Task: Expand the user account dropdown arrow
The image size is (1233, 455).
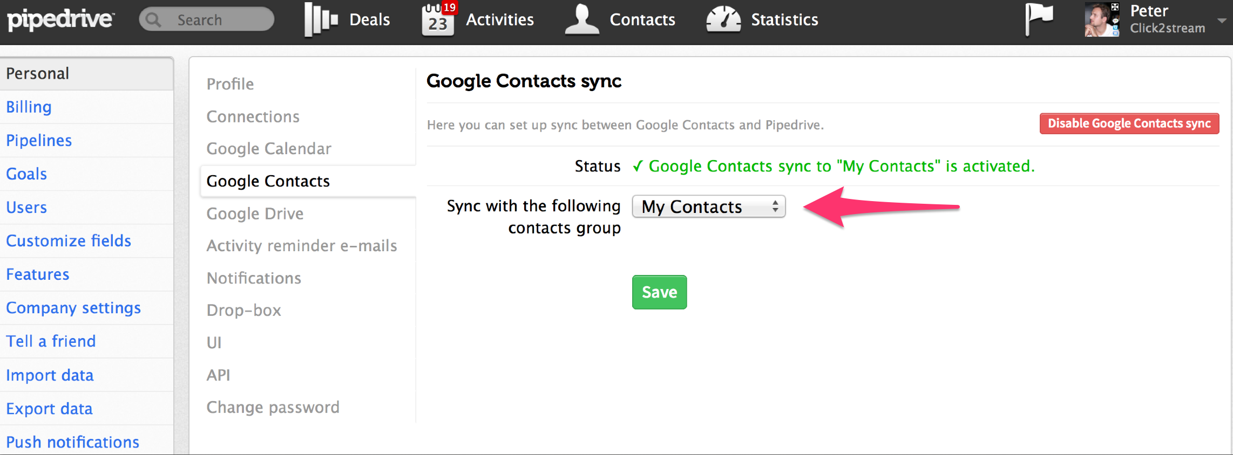Action: point(1222,20)
